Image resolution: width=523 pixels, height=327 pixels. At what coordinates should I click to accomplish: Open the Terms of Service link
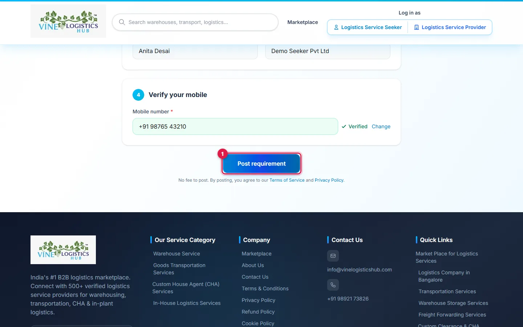[x=287, y=180]
